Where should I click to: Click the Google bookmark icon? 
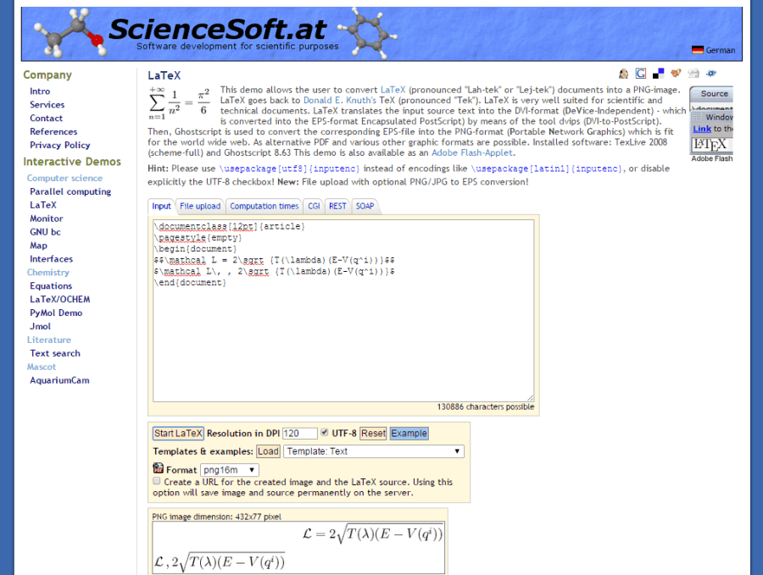(x=641, y=74)
